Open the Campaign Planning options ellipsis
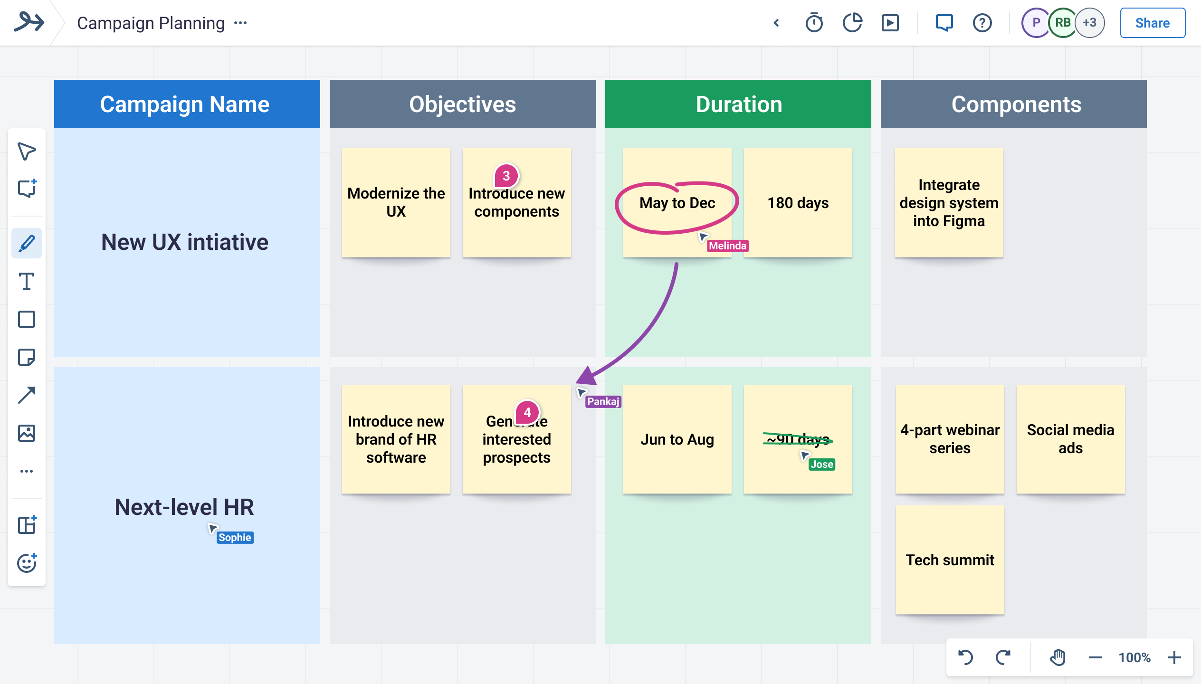The height and width of the screenshot is (684, 1201). pyautogui.click(x=240, y=23)
